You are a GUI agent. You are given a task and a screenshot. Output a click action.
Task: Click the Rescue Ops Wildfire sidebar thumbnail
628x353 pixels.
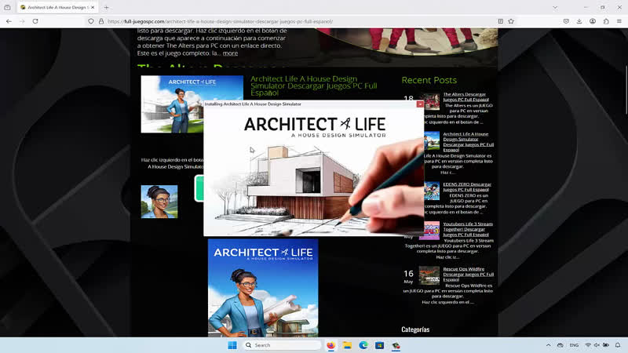click(x=429, y=275)
